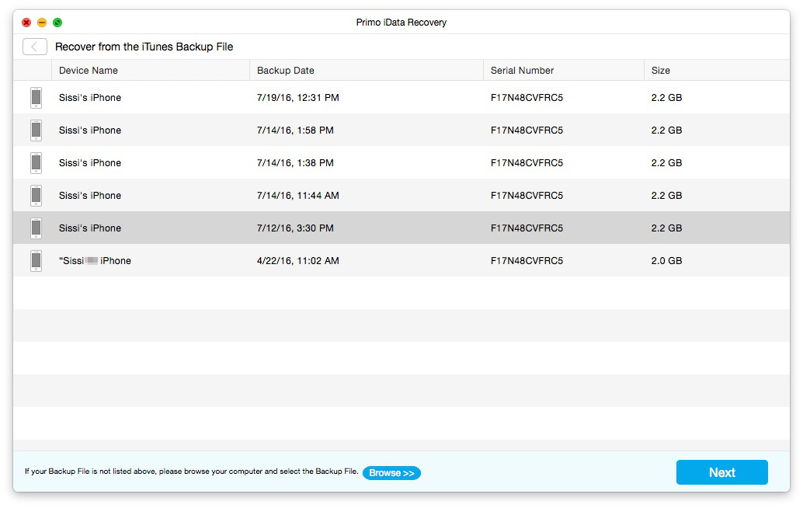Click the date 7/14/16, 11:44 AM

pyautogui.click(x=298, y=196)
